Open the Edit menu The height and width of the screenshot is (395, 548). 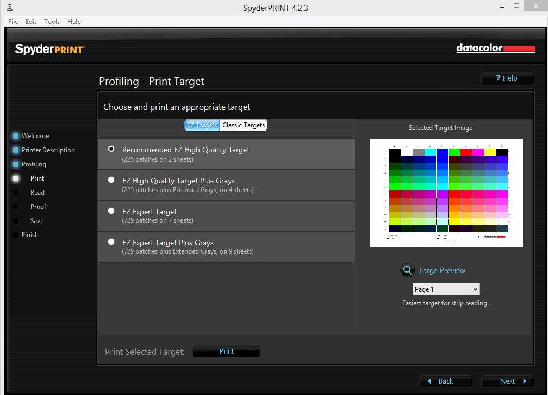pyautogui.click(x=31, y=22)
